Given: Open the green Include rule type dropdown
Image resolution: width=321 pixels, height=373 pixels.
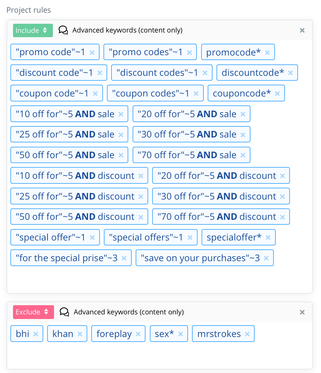Looking at the screenshot, I should [x=33, y=30].
